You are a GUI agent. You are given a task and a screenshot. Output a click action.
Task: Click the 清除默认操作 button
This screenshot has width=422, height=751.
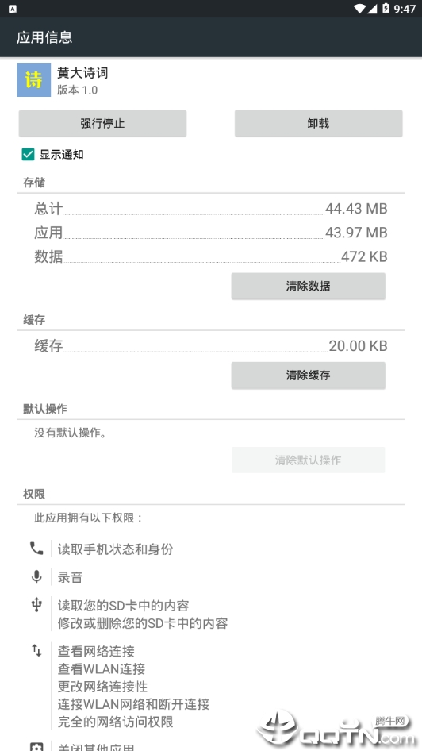(308, 460)
